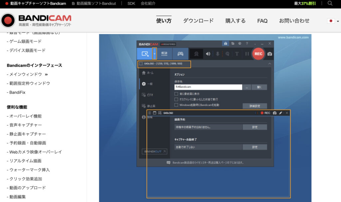This screenshot has height=202, width=341.
Task: Click the window-select icon on capture frame bar
Action: coord(155,113)
